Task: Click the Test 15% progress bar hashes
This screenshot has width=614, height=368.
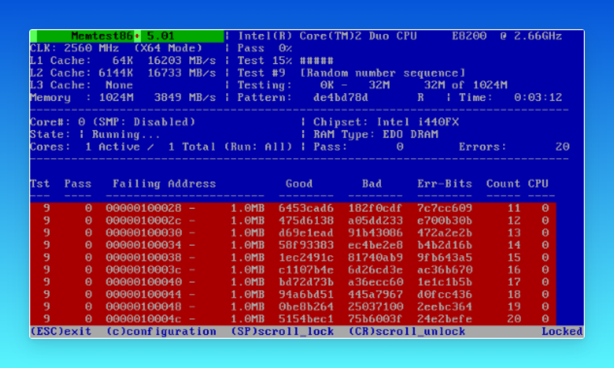Action: tap(317, 61)
